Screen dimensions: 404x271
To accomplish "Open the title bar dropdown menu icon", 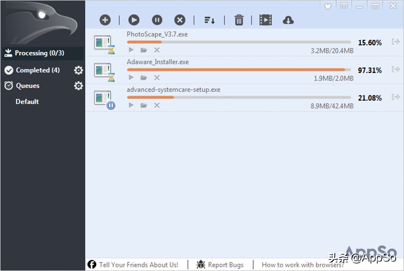I will tap(344, 6).
